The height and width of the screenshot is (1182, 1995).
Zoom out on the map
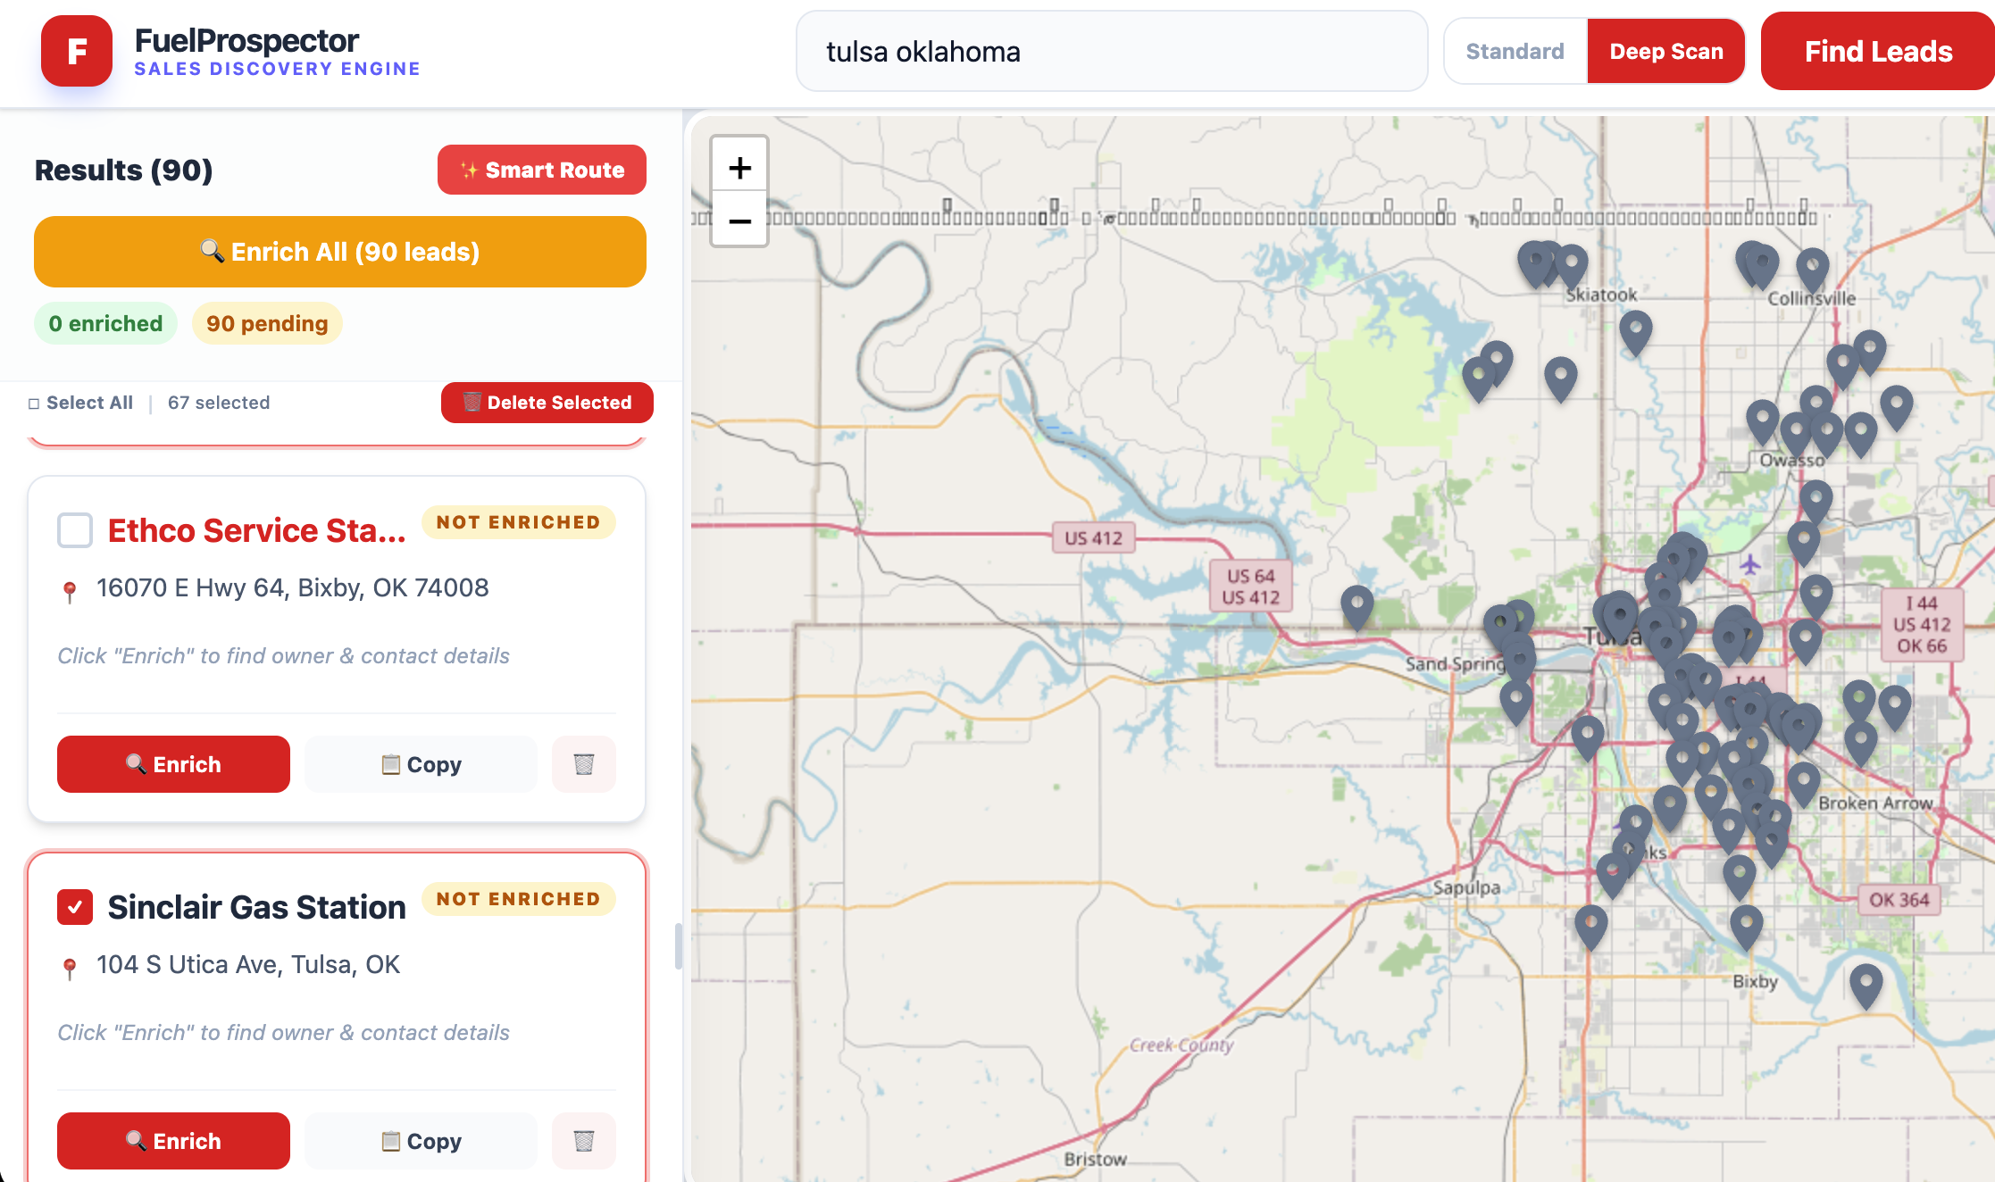(739, 220)
